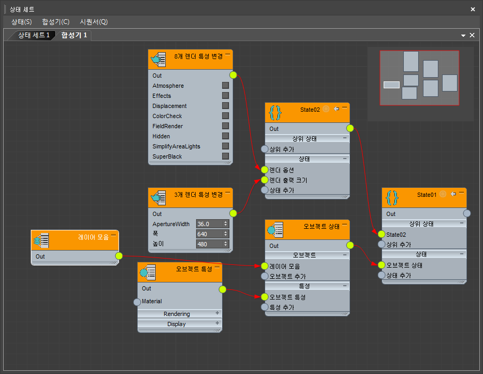The width and height of the screenshot is (483, 374).
Task: Click the State02 input socket on State01
Action: (x=382, y=234)
